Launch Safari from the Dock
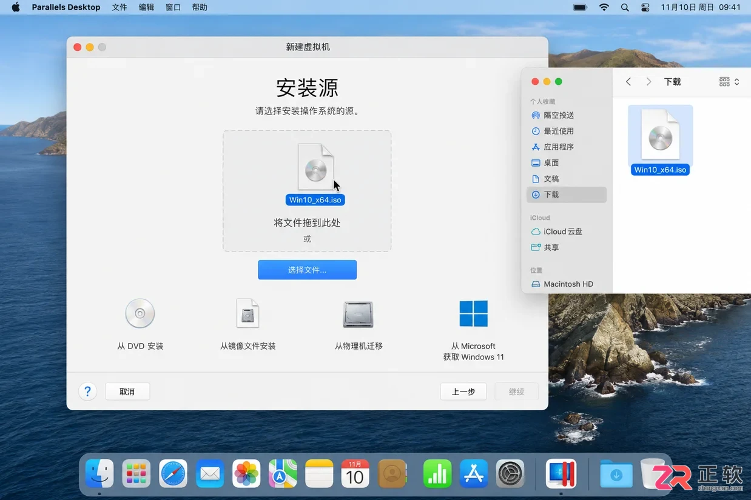Viewport: 751px width, 500px height. pyautogui.click(x=173, y=473)
